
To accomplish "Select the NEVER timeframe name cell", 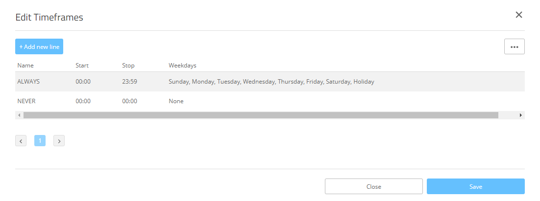I will click(26, 101).
